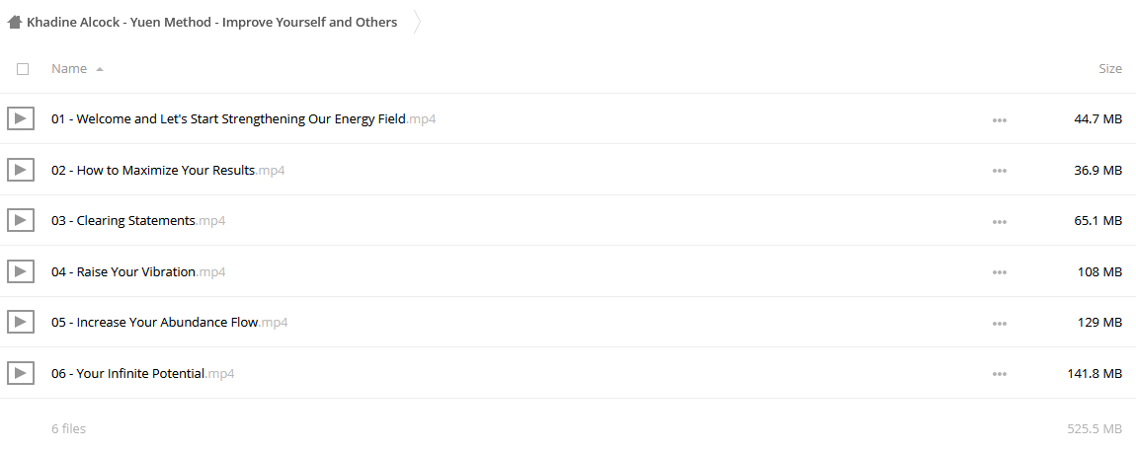Screen dimensions: 1136x452
Task: Open the three-dot menu for 03 - Clearing Statements
Action: (x=999, y=222)
